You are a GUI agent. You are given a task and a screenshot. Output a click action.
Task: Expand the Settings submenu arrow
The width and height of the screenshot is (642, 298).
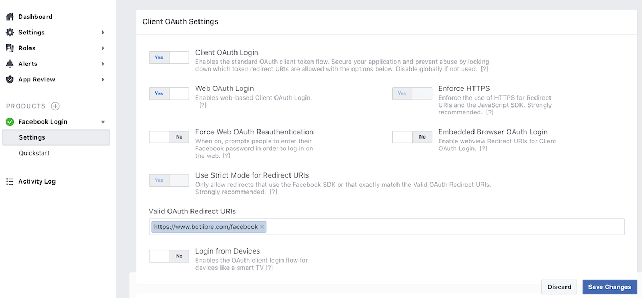[x=103, y=33]
